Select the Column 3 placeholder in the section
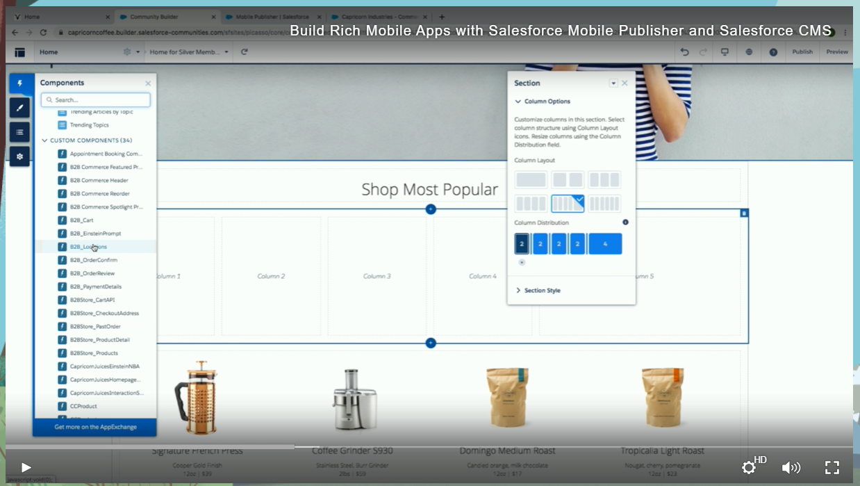 click(377, 276)
